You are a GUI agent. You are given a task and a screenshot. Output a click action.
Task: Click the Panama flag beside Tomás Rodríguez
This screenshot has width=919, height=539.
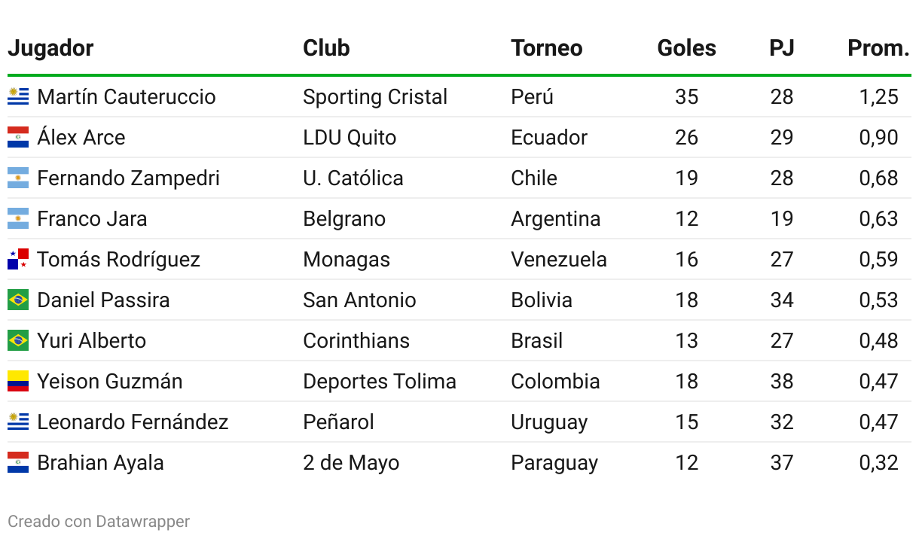coord(18,259)
